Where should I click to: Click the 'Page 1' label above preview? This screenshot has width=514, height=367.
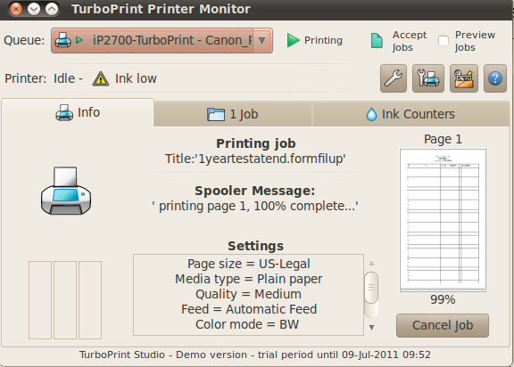pyautogui.click(x=443, y=139)
